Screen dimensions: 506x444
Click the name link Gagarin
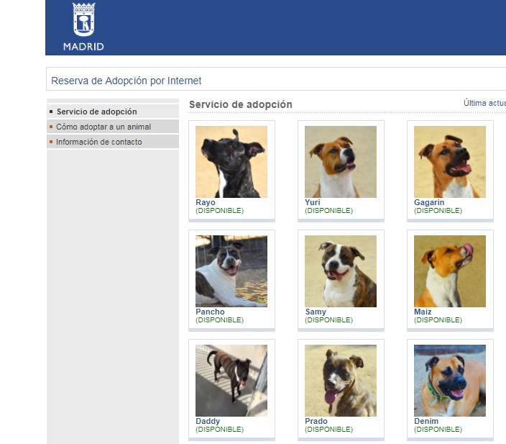point(429,202)
